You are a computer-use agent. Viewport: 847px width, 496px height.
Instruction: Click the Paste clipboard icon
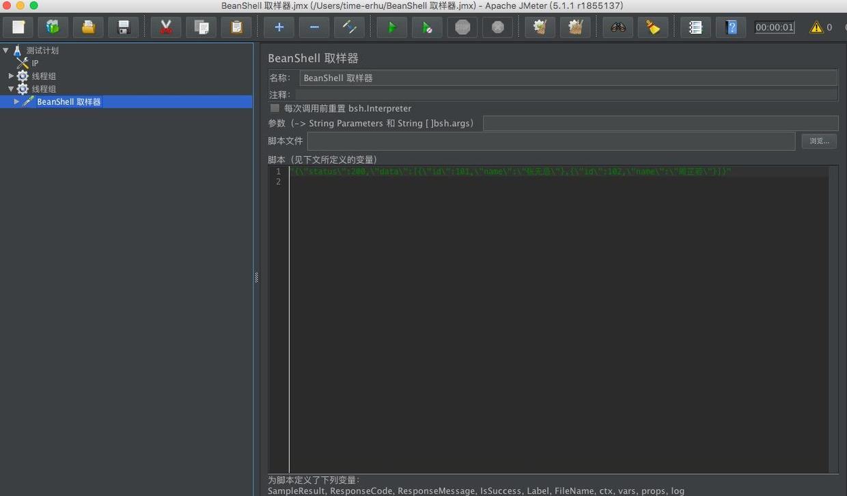236,27
